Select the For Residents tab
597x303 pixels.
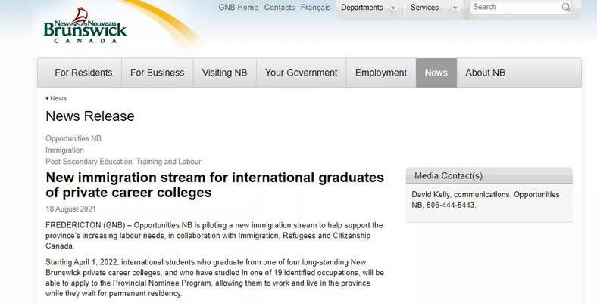coord(83,73)
